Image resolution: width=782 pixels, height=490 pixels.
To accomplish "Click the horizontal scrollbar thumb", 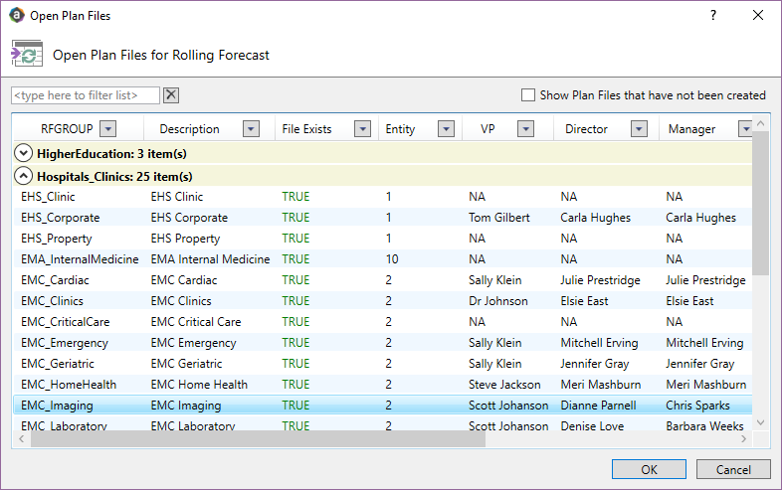I will coord(258,439).
